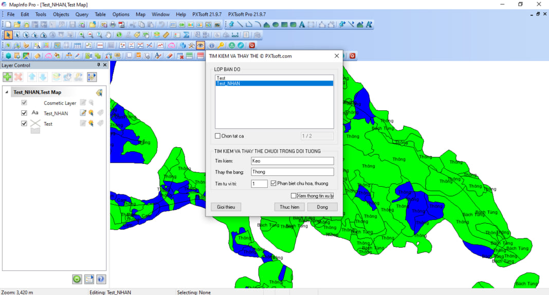Uncheck 'Phan biet chu hoa, thuong' option
The image size is (549, 295).
273,183
